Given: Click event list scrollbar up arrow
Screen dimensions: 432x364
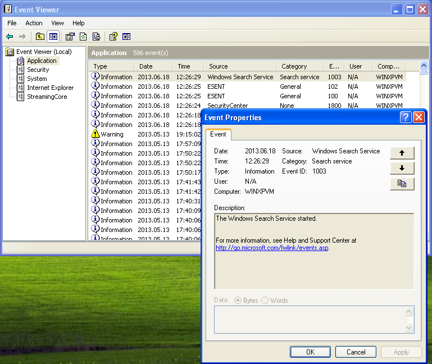Looking at the screenshot, I should (x=424, y=66).
